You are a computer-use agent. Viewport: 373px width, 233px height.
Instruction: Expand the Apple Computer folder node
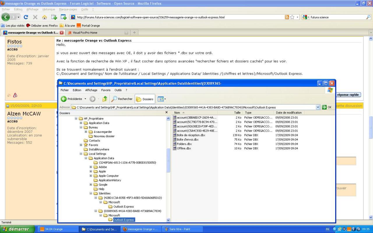tap(91, 176)
